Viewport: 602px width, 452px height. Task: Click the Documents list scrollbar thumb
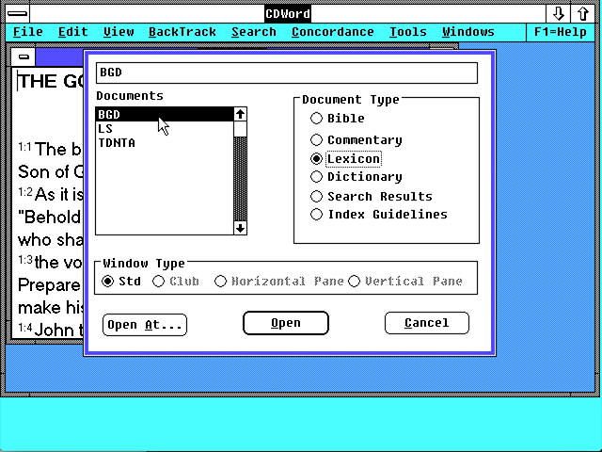click(241, 129)
